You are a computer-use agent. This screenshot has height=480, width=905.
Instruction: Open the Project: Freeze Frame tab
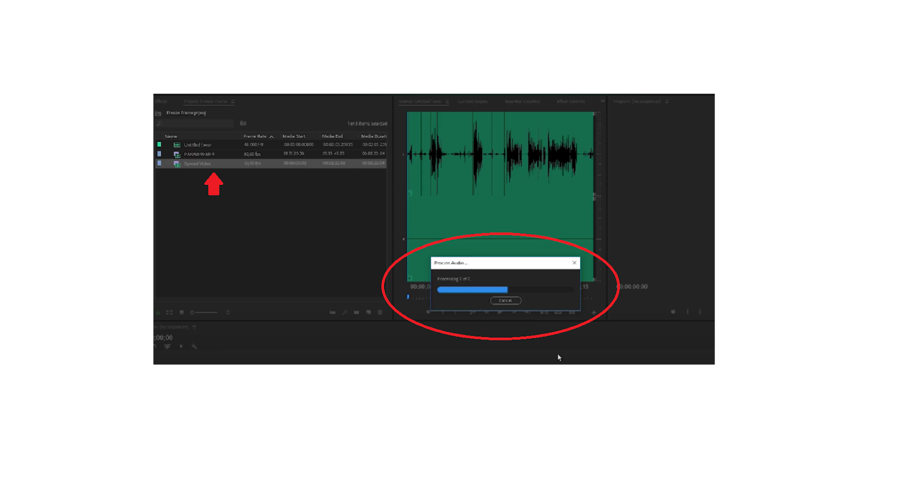(x=205, y=102)
